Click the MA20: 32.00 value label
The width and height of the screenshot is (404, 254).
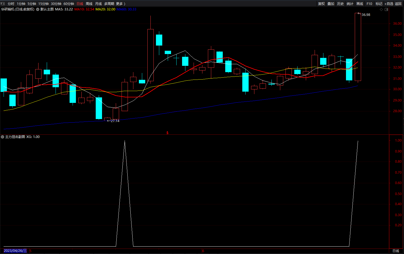[105, 9]
